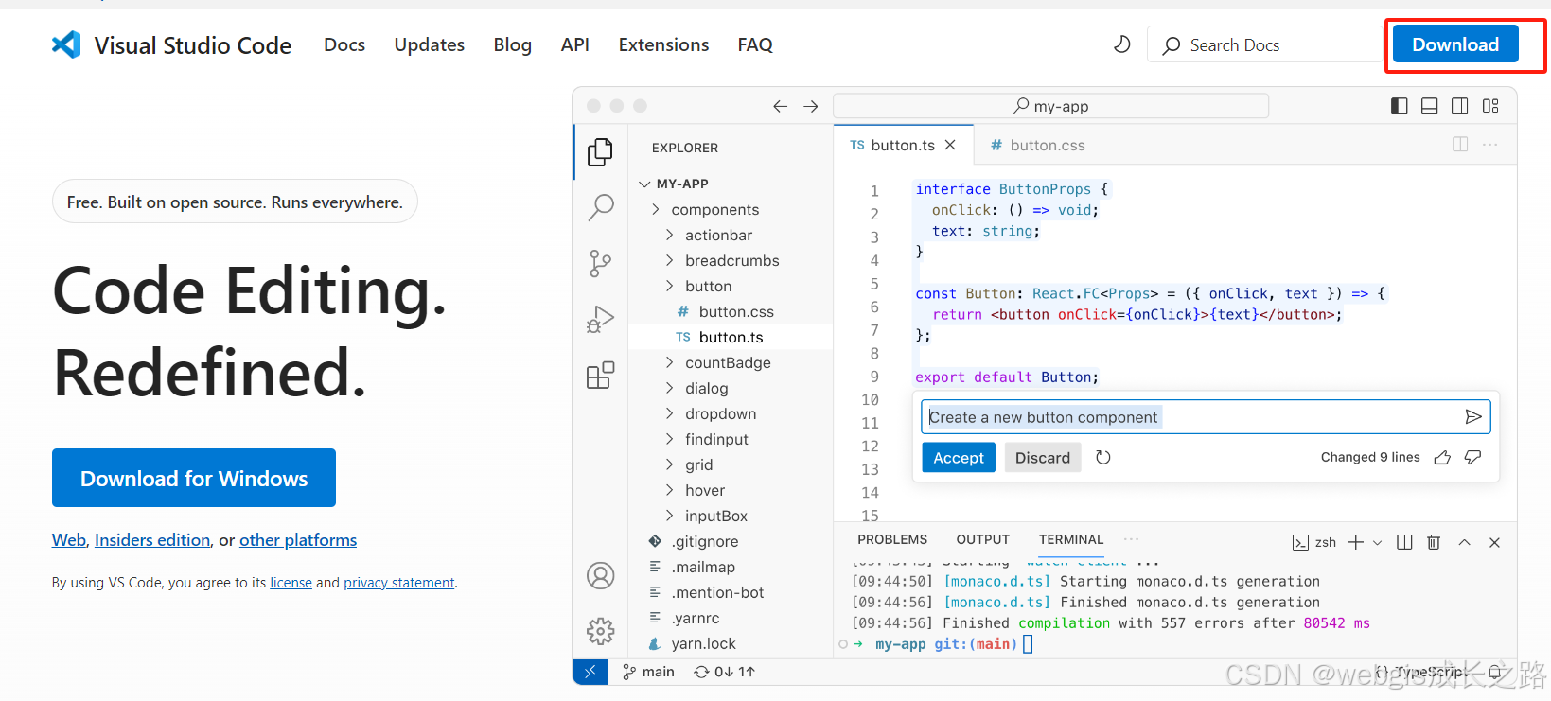Maximize panel with up chevron
Screen dimensions: 1551x701
click(x=1464, y=542)
